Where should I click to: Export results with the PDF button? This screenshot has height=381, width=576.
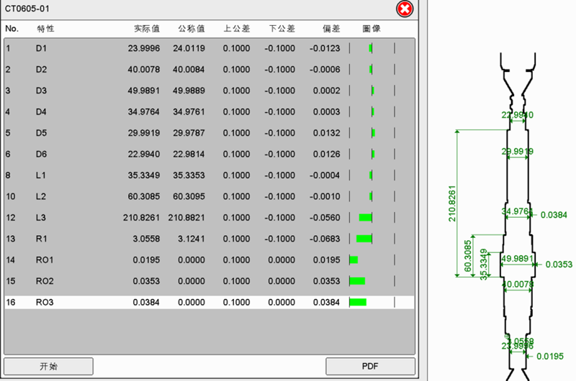(x=370, y=367)
